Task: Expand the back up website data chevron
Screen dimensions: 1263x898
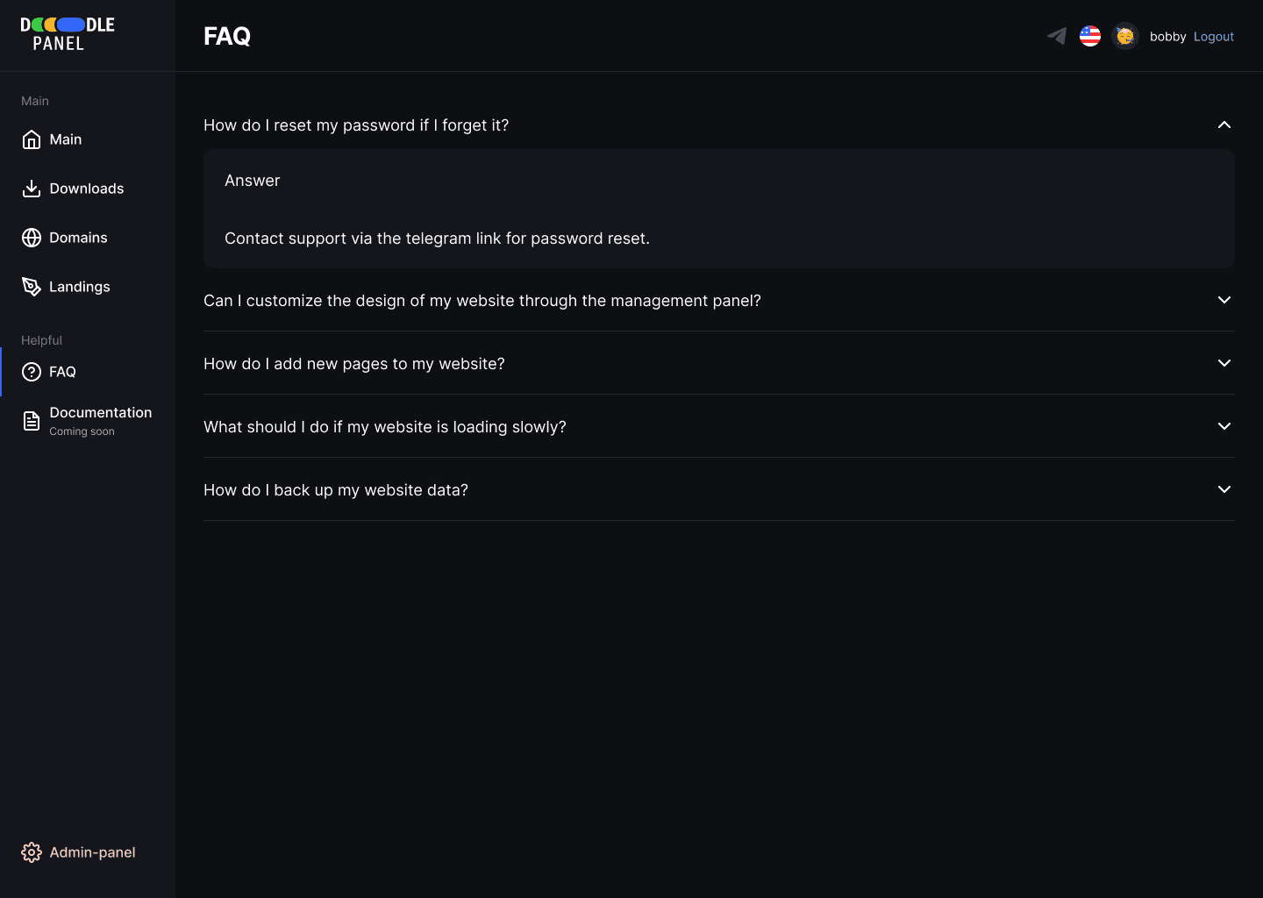Action: click(1224, 489)
